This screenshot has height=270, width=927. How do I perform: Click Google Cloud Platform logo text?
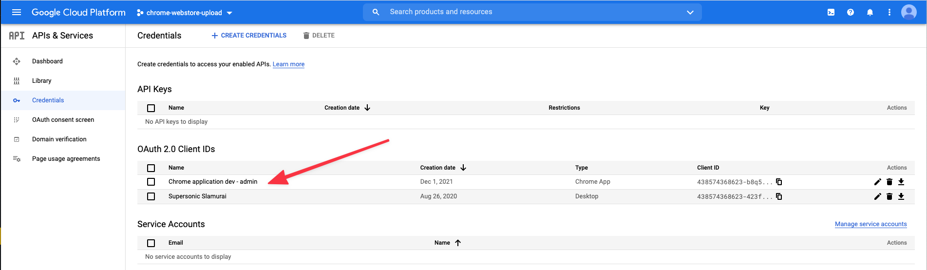click(x=78, y=12)
